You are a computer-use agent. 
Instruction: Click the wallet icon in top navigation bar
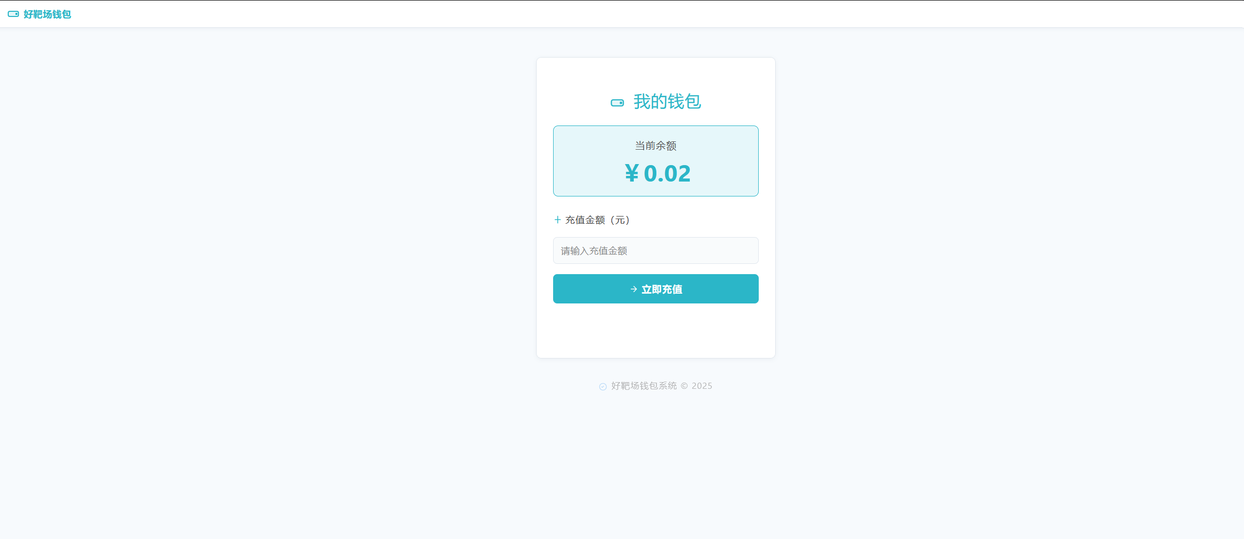point(13,14)
